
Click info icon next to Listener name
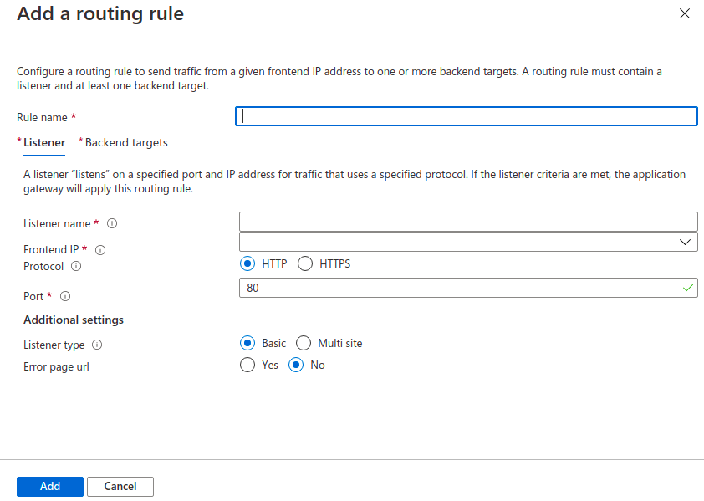click(x=112, y=223)
